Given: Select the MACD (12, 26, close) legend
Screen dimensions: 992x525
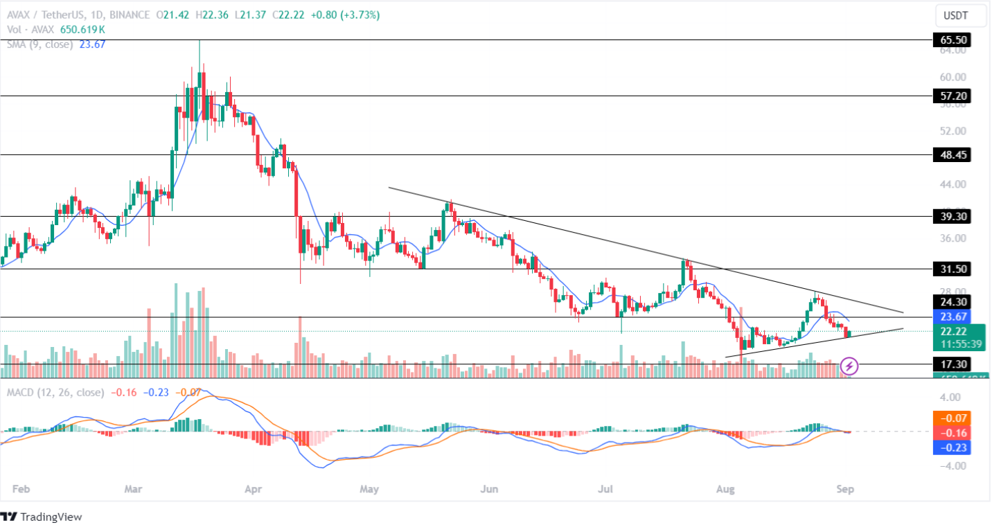Looking at the screenshot, I should [55, 393].
